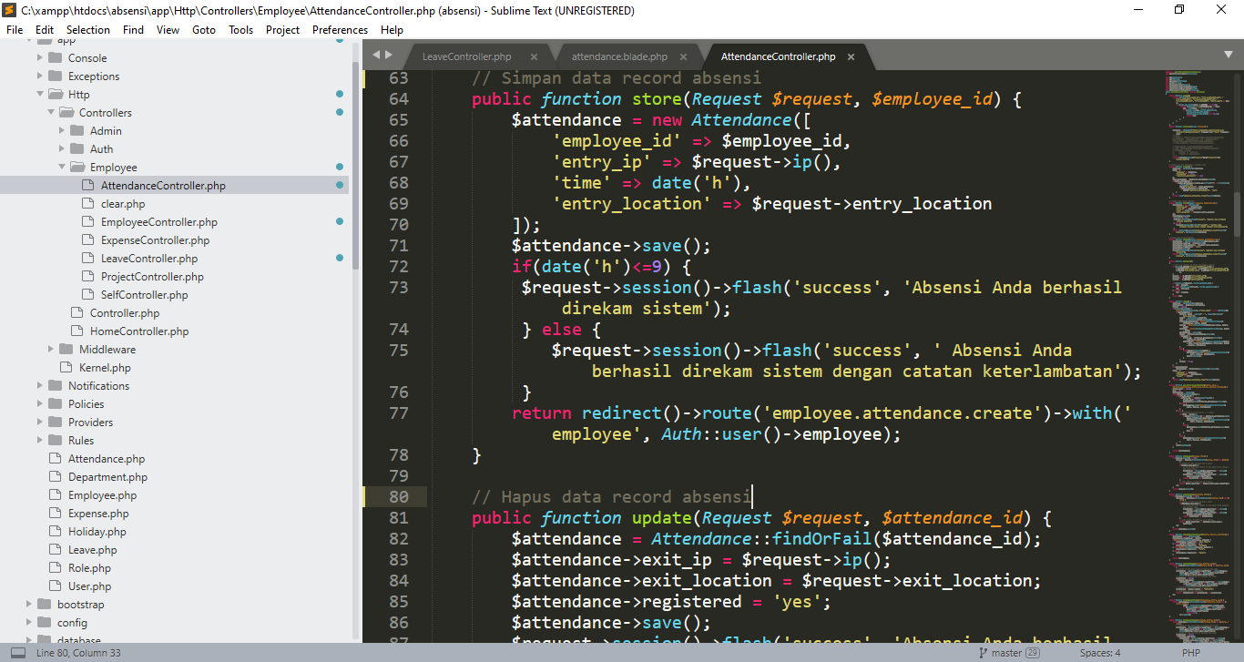Collapse the Http folder arrow

coord(40,94)
